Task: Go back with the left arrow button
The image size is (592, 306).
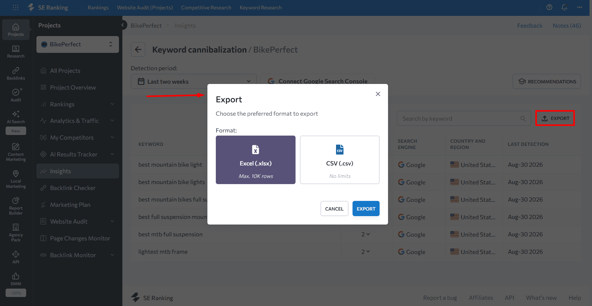Action: tap(138, 49)
